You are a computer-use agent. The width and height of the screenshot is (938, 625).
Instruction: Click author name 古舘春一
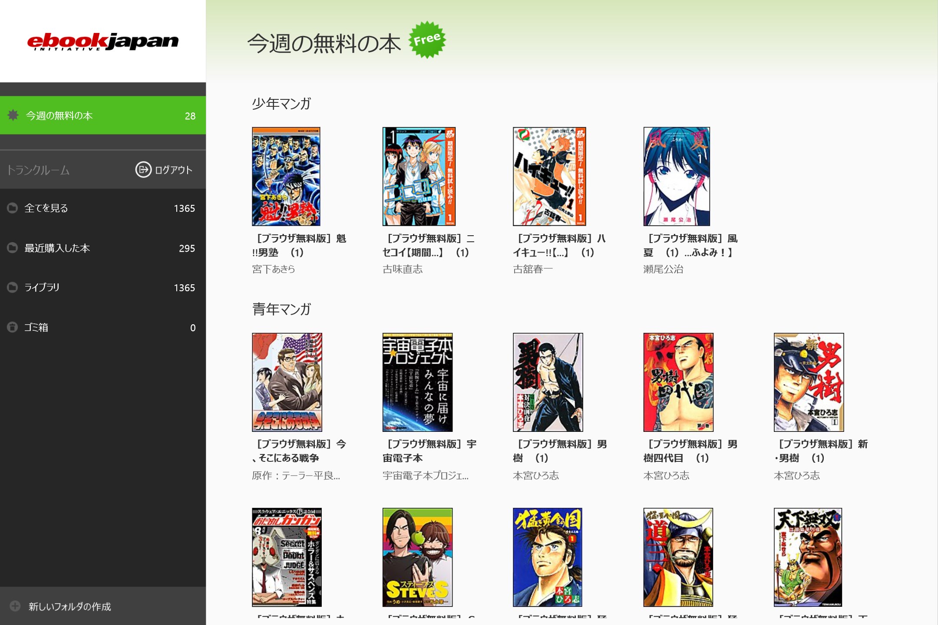(533, 269)
